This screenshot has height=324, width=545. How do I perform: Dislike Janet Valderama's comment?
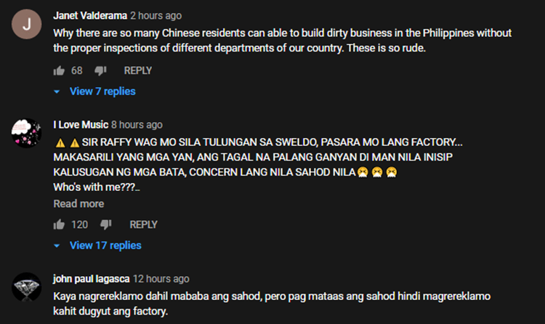[100, 71]
